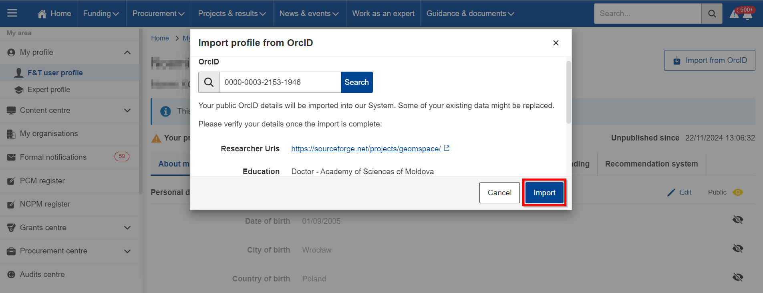Select Expert profile in sidebar
763x293 pixels.
pos(49,90)
